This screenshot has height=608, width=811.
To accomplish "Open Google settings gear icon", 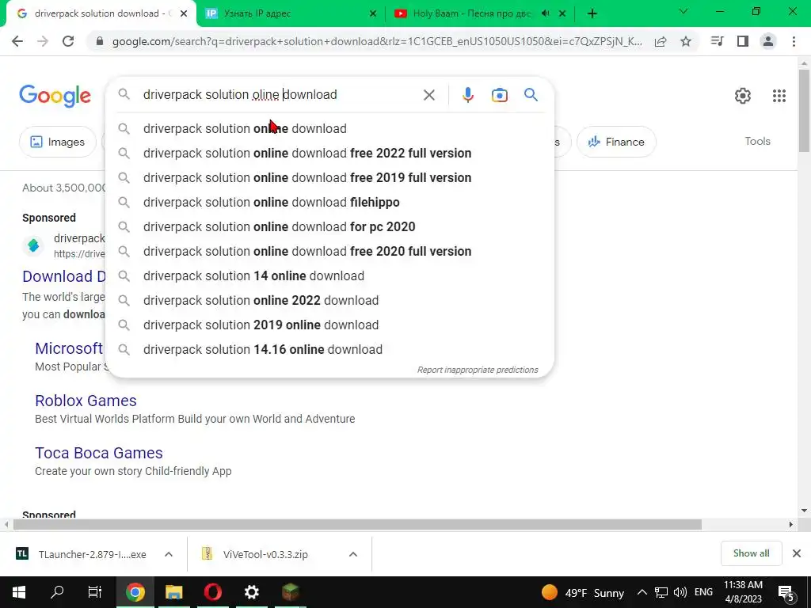I will coord(743,96).
